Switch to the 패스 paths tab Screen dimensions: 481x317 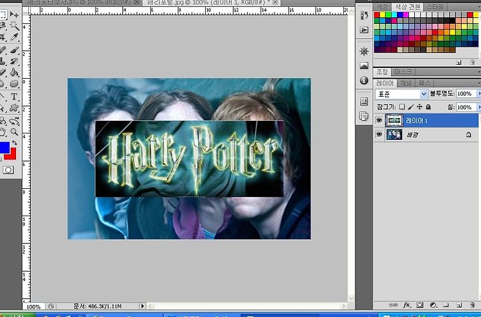tap(424, 83)
